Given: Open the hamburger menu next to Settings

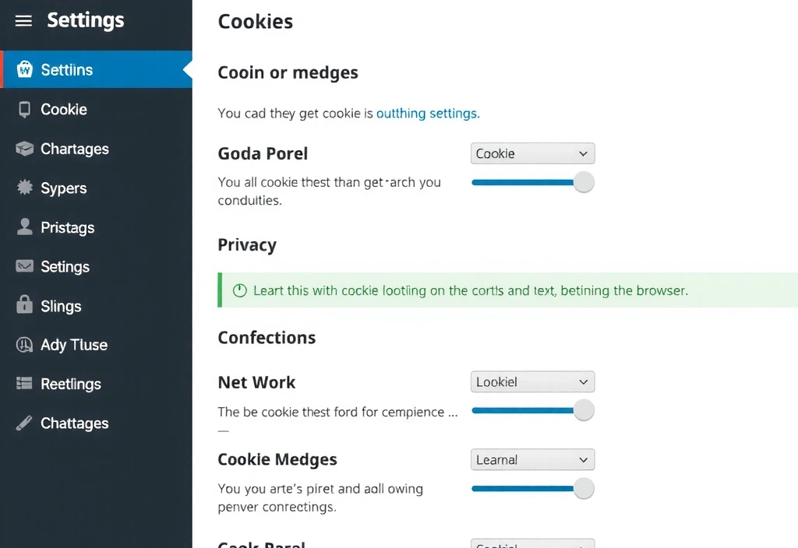Looking at the screenshot, I should (23, 21).
